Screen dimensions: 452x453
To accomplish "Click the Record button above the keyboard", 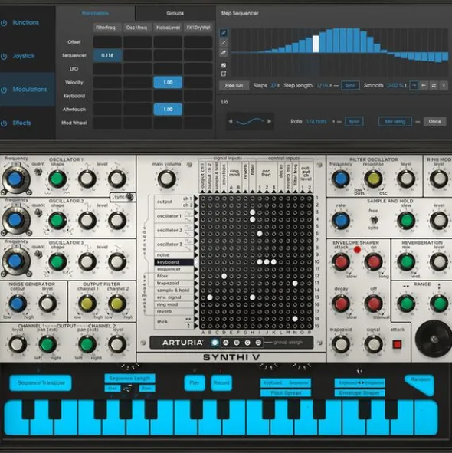I will click(221, 383).
